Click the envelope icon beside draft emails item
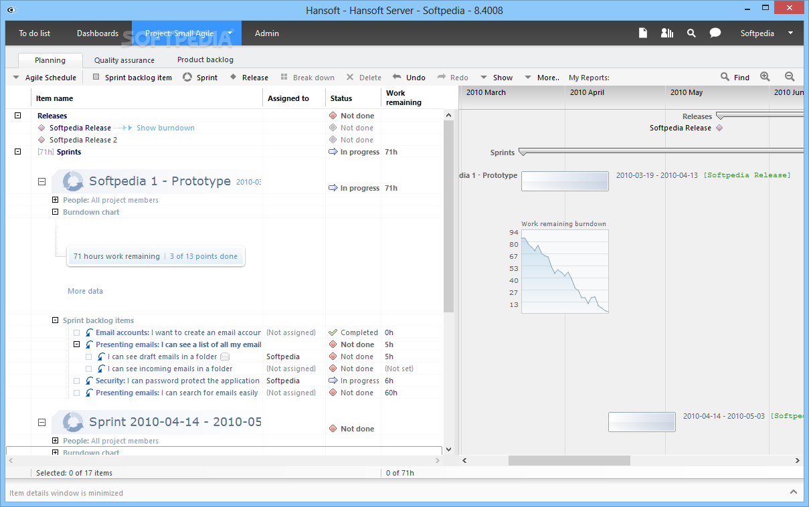Image resolution: width=809 pixels, height=507 pixels. [225, 357]
